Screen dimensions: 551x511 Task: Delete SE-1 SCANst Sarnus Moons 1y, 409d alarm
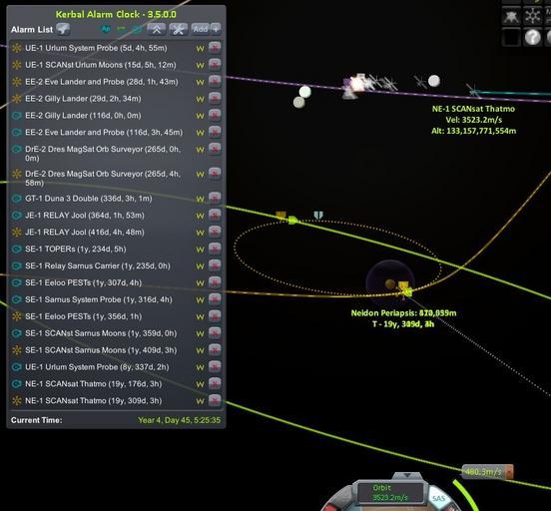tap(215, 349)
